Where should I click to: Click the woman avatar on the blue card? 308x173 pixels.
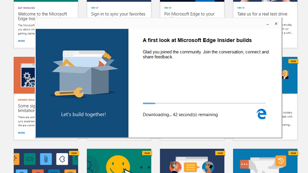point(285,74)
